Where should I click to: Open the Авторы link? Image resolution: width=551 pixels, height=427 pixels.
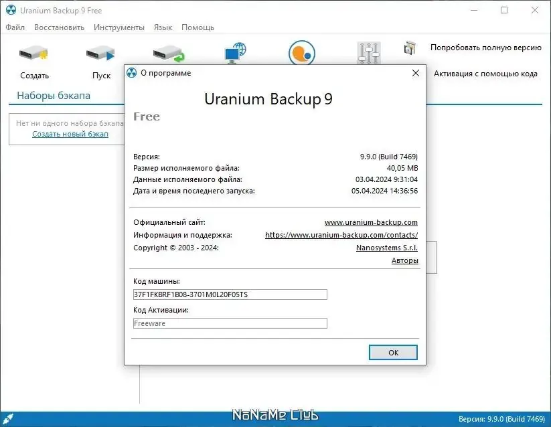[x=405, y=260]
